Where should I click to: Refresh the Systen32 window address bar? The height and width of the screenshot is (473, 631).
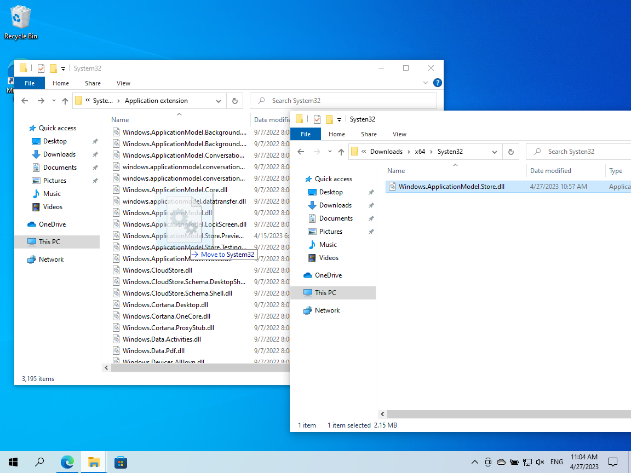point(510,152)
